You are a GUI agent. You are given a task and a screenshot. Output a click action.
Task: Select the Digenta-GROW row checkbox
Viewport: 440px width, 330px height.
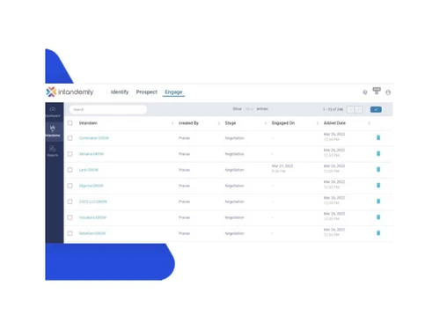click(70, 186)
